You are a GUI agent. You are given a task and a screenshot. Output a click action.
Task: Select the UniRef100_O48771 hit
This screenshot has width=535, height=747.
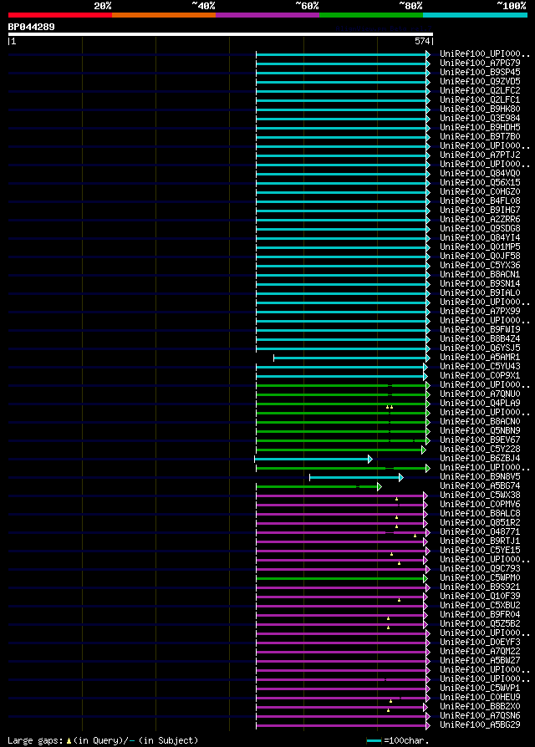(x=480, y=532)
